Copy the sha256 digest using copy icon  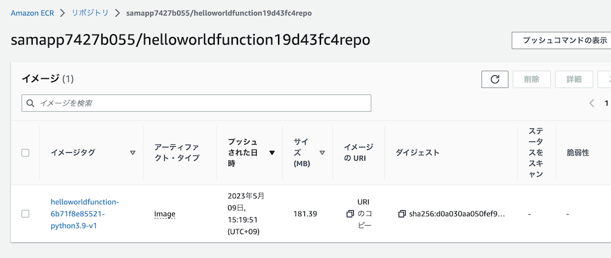point(402,214)
